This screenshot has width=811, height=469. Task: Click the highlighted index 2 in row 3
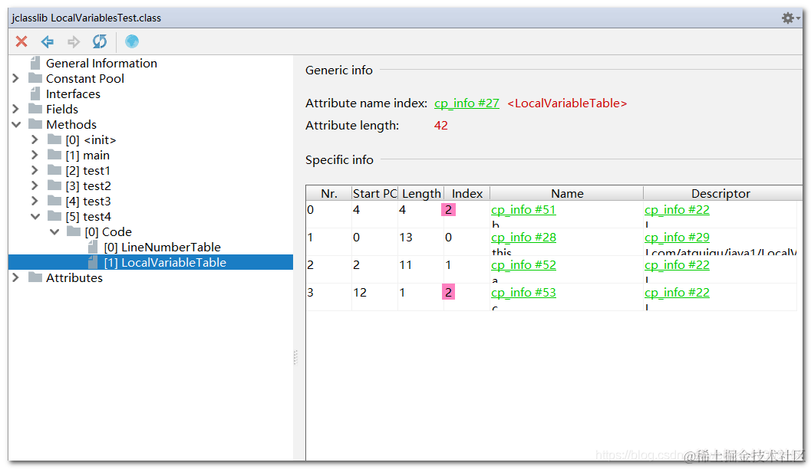[x=448, y=292]
